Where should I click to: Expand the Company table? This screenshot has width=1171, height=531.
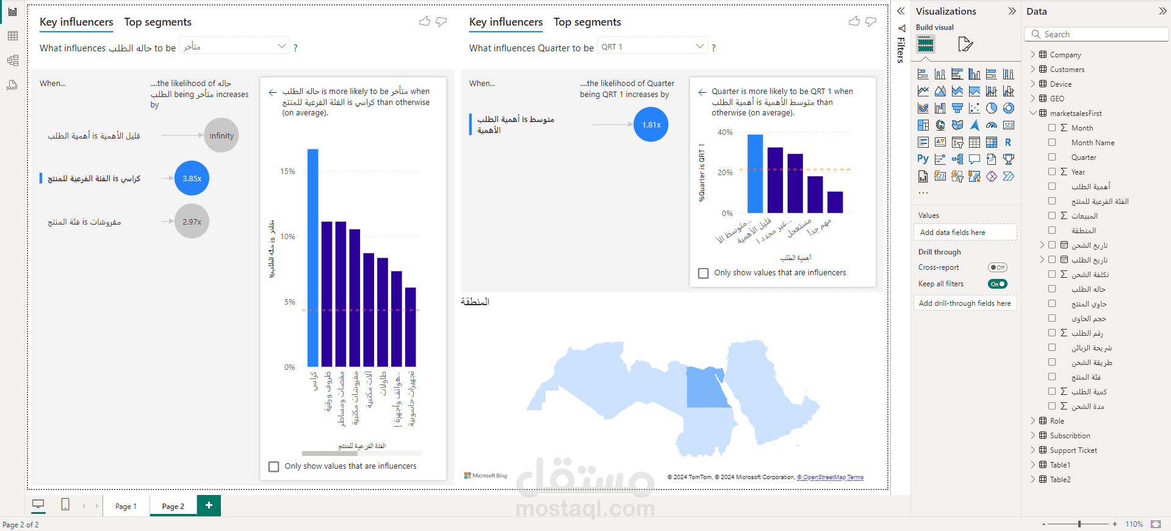tap(1033, 54)
